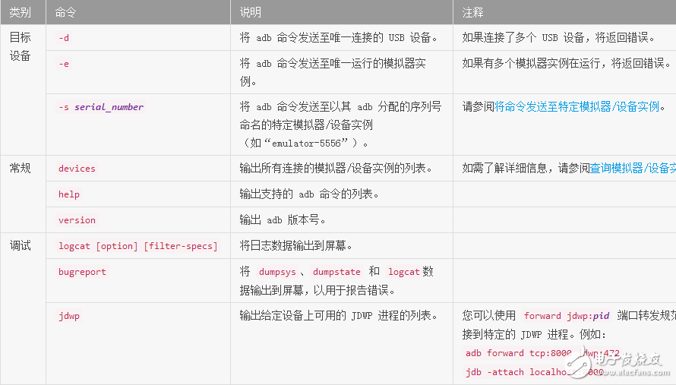
Task: Follow the 查询模拟器/设备实例 link
Action: (632, 169)
